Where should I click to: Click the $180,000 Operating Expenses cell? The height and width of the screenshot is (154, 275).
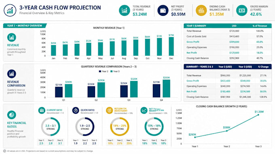point(234,47)
